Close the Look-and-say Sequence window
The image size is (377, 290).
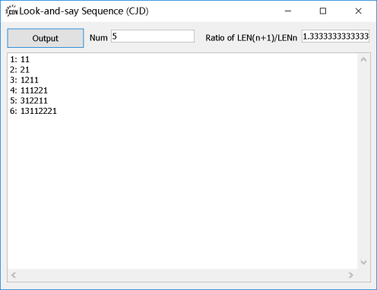[x=358, y=11]
